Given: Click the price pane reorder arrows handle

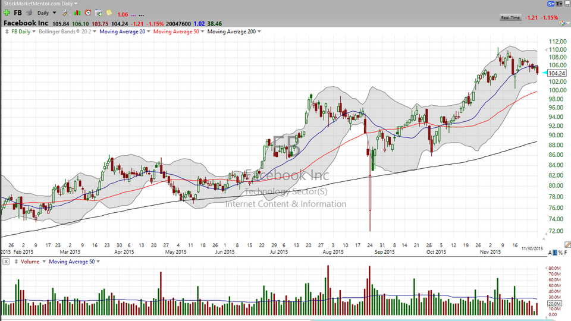Looking at the screenshot, I should click(x=7, y=32).
